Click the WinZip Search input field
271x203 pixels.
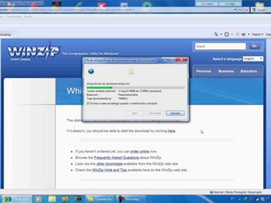pyautogui.click(x=220, y=46)
